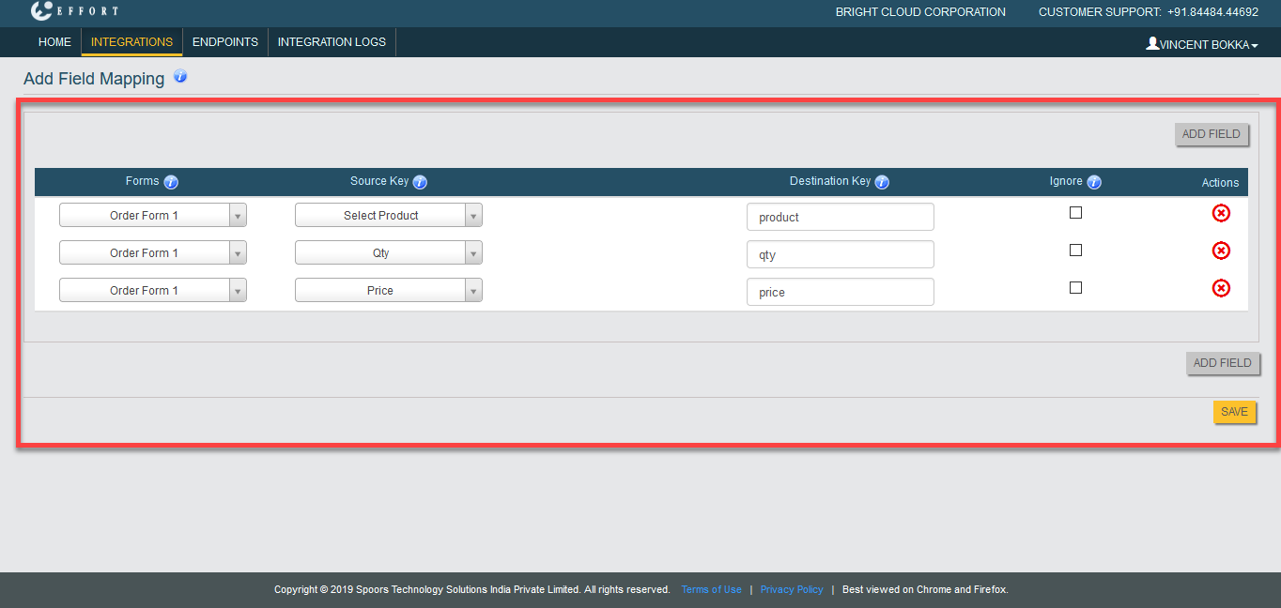
Task: Open the Price source key dropdown
Action: click(x=388, y=291)
